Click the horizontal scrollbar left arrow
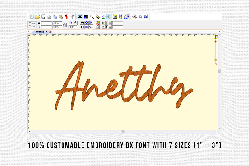The height and width of the screenshot is (166, 249). click(x=30, y=131)
